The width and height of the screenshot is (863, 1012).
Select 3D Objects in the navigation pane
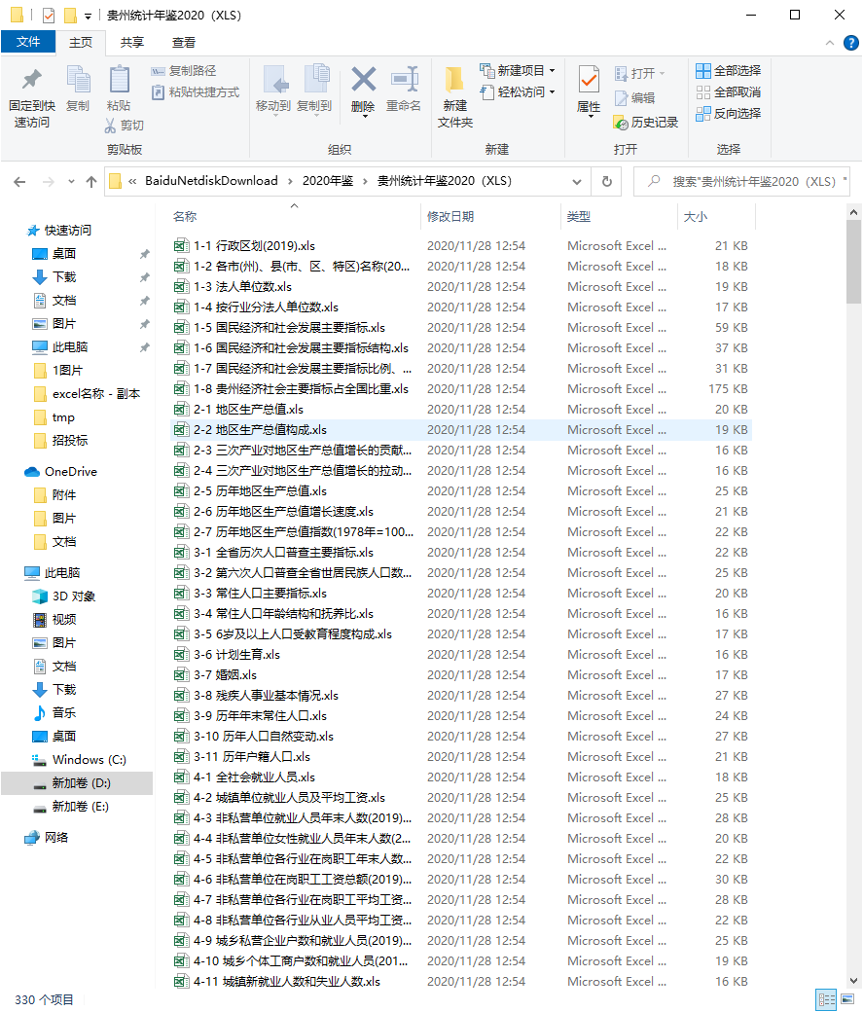pos(64,596)
